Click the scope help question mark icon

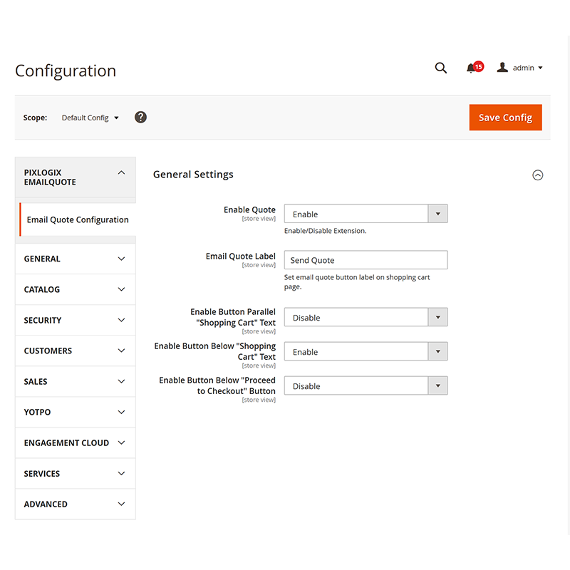point(140,117)
